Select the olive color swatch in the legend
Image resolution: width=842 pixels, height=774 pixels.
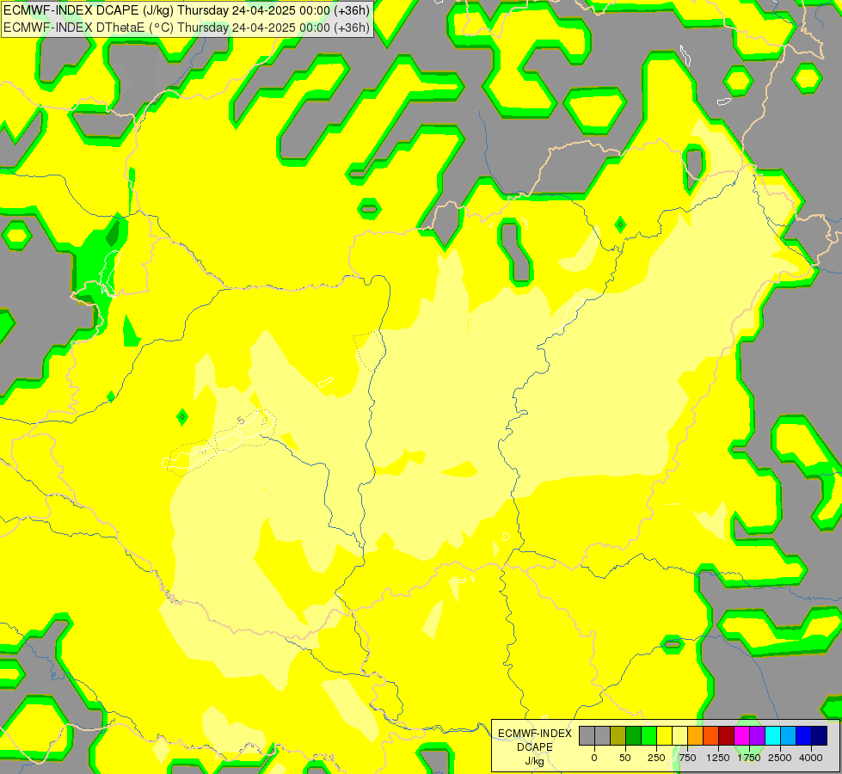pos(618,735)
